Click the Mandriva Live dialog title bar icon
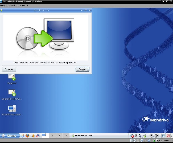Screen dimensions: 173x143 (1, 10)
